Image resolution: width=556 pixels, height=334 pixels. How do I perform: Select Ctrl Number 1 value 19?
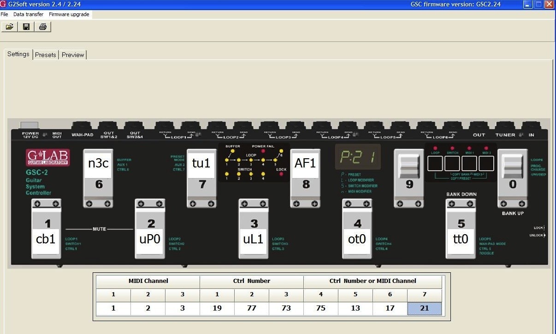(217, 308)
